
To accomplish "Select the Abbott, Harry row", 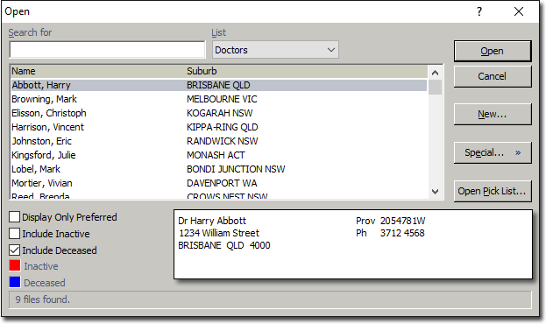I will (219, 85).
